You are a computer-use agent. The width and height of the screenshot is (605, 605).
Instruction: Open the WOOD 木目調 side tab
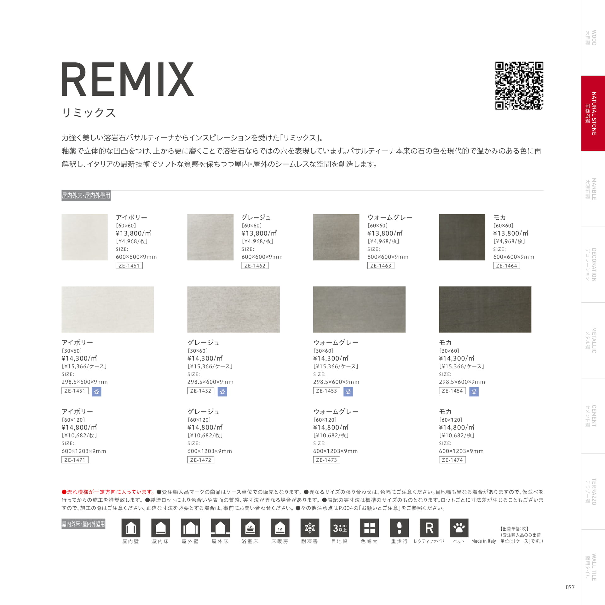coord(593,38)
